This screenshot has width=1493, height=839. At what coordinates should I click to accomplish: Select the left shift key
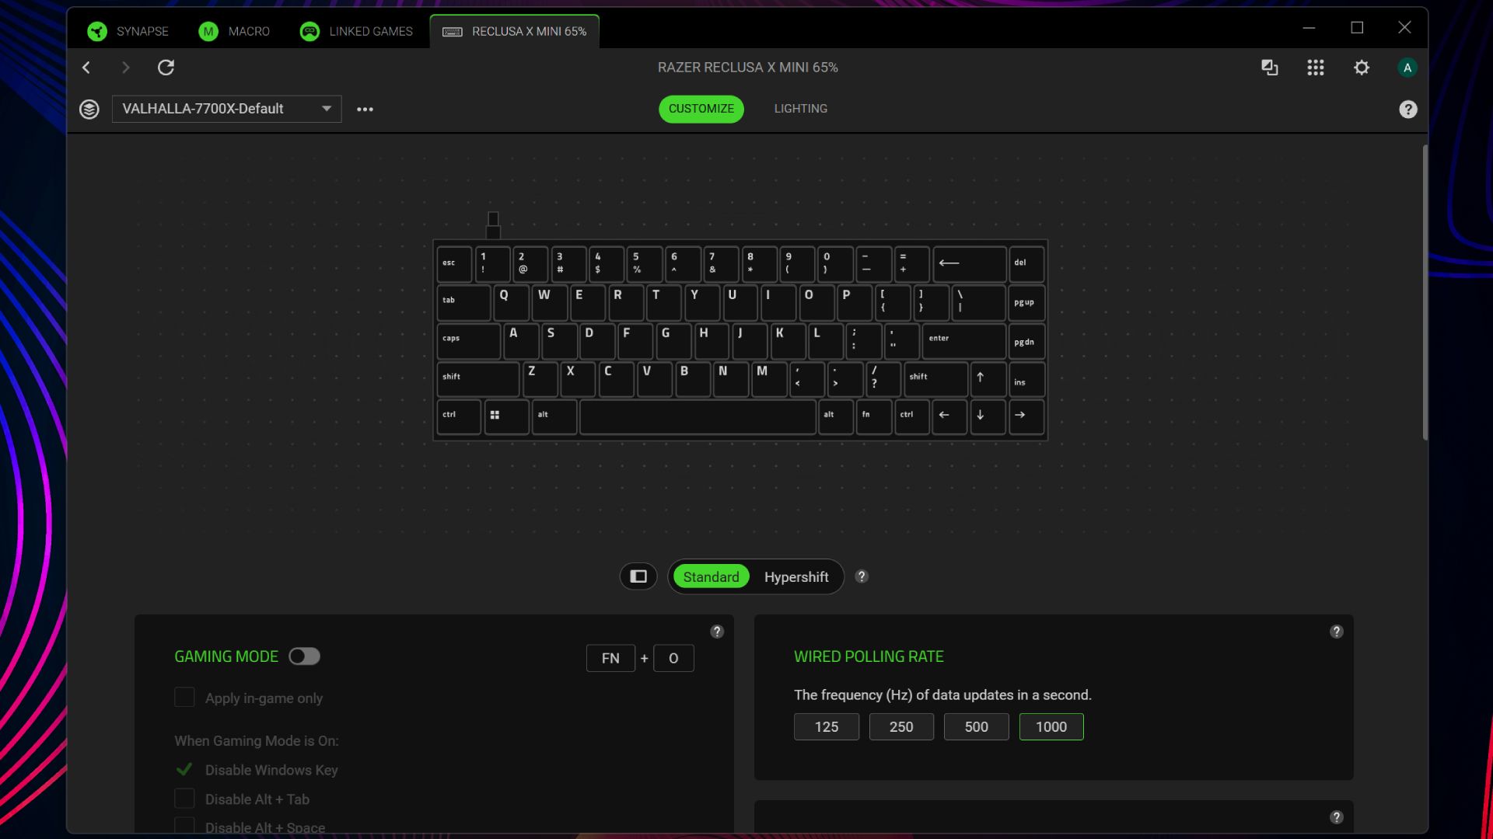coord(477,378)
